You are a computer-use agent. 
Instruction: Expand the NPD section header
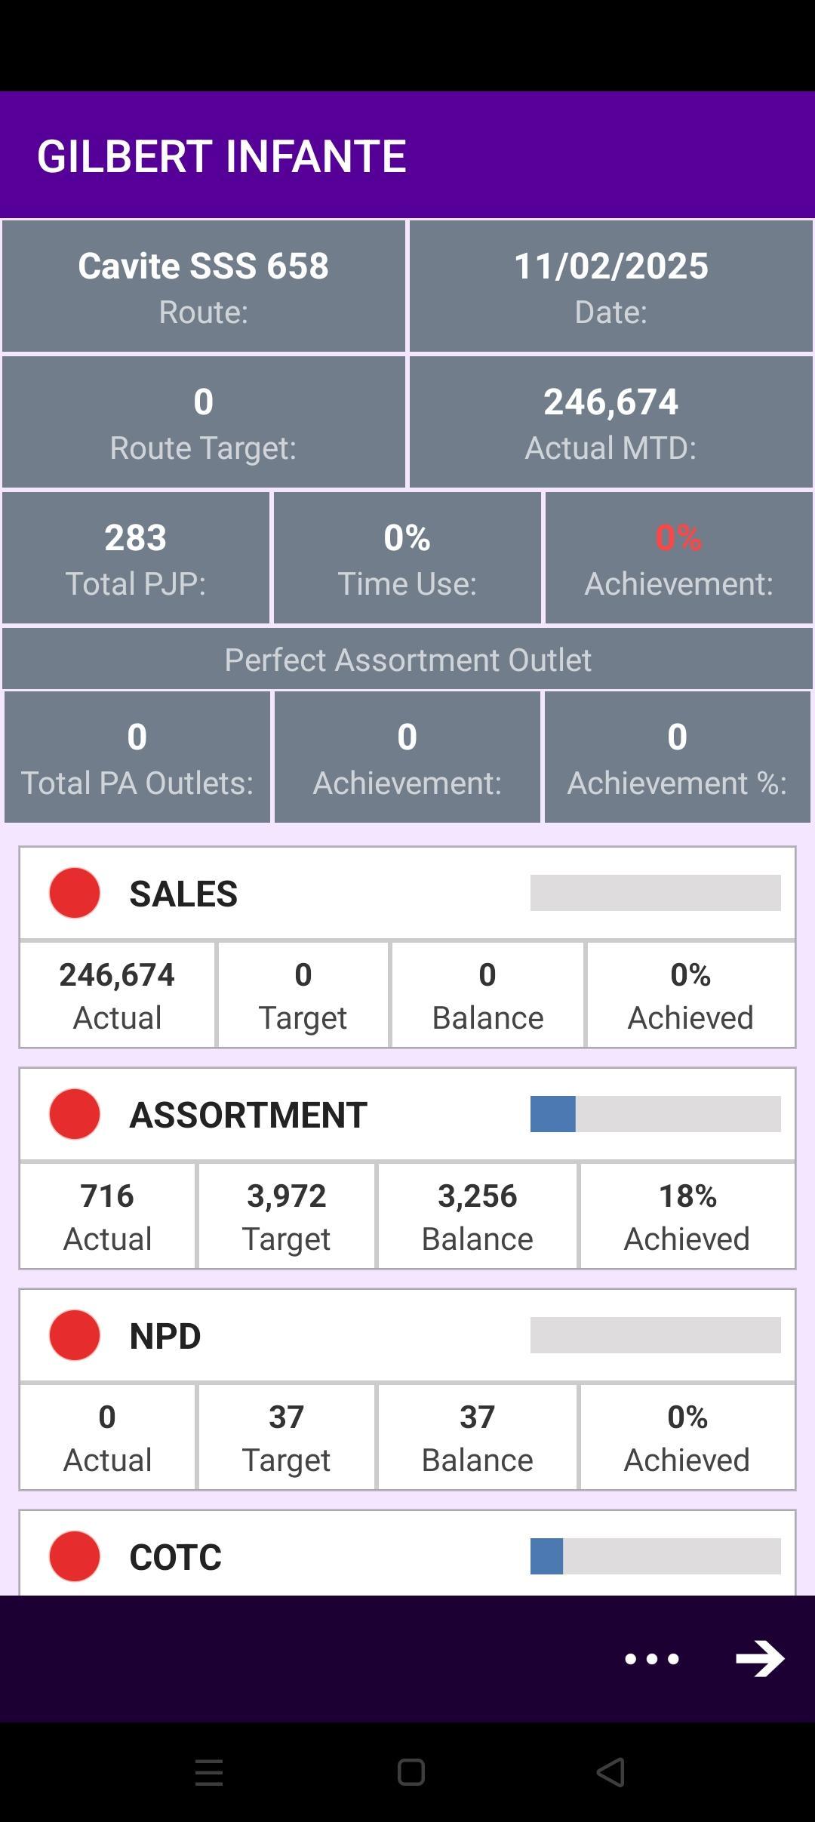(302, 1336)
